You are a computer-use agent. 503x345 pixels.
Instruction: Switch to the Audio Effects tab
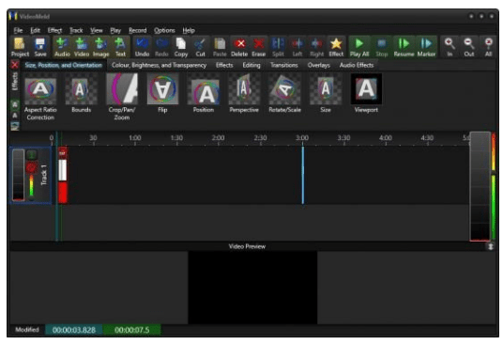[357, 65]
